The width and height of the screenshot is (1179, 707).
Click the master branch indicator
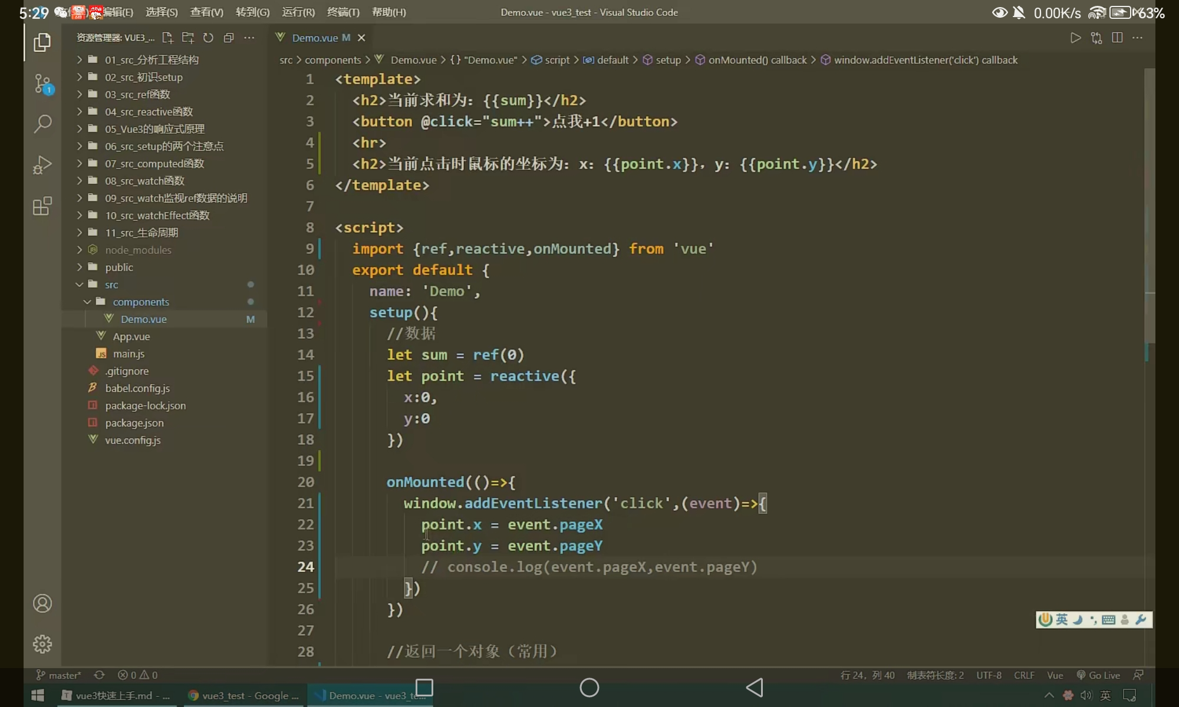tap(59, 675)
